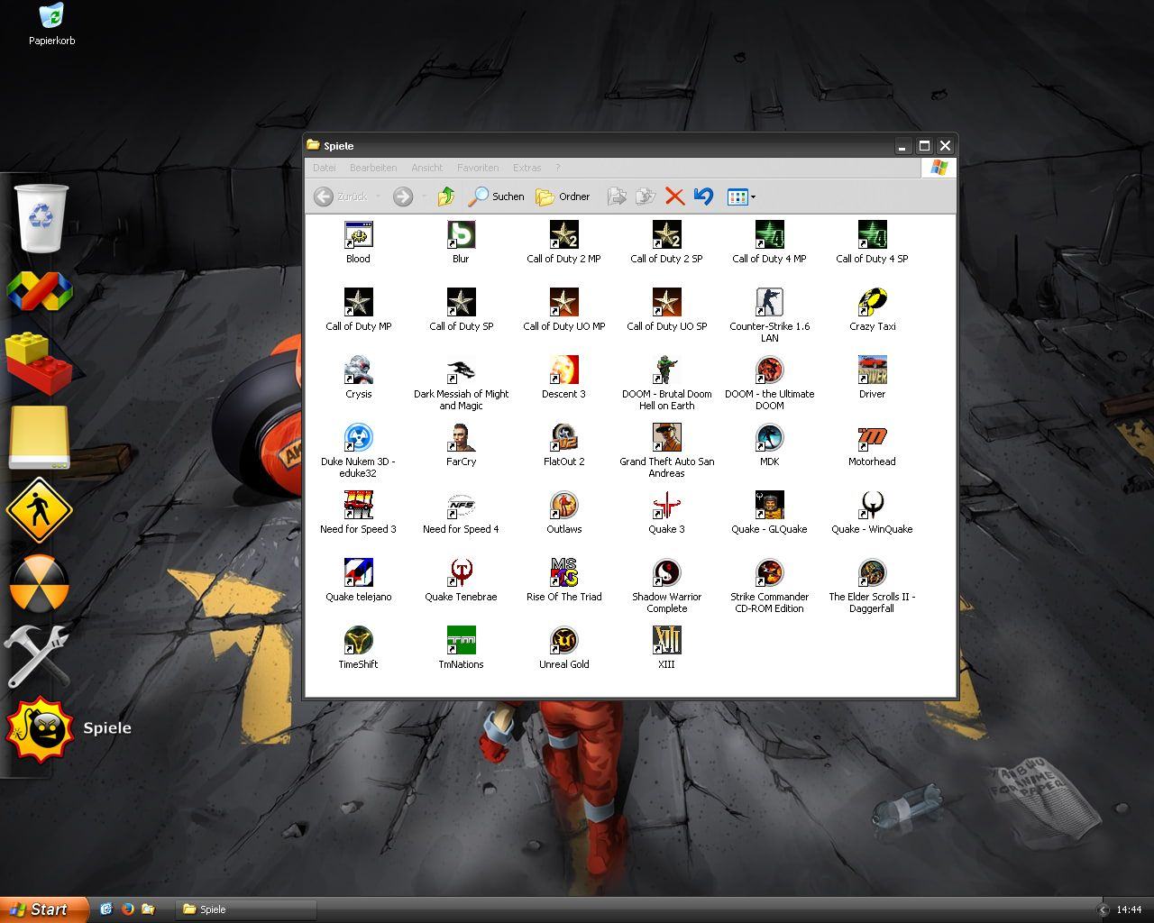Click the recycle bin dock icon
This screenshot has width=1154, height=923.
pos(41,218)
